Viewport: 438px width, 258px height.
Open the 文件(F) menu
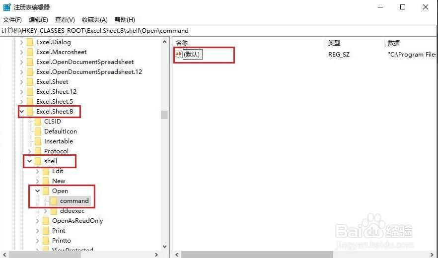pos(12,20)
